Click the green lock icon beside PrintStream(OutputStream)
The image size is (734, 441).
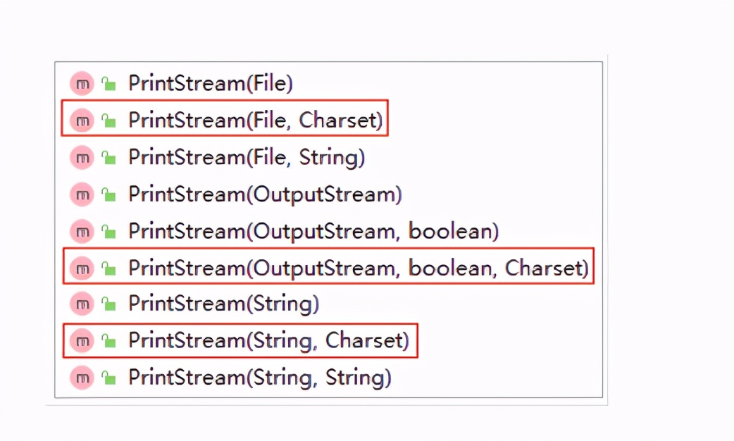[108, 194]
